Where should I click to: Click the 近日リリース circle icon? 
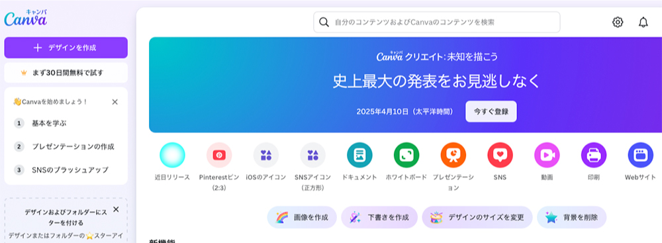[172, 155]
